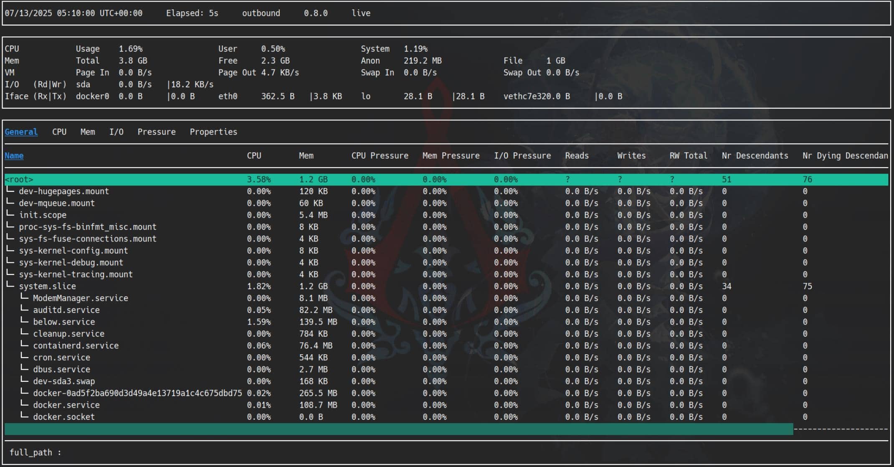Switch to the CPU tab

(59, 132)
